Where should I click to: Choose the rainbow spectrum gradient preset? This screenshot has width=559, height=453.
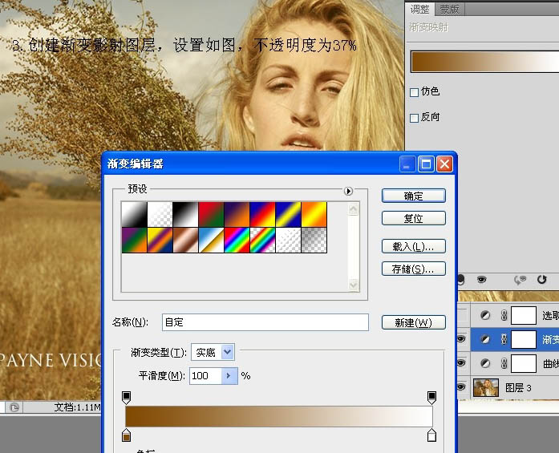pos(236,240)
